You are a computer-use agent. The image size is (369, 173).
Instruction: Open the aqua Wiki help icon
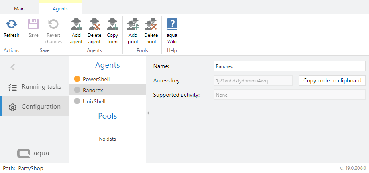point(172,25)
